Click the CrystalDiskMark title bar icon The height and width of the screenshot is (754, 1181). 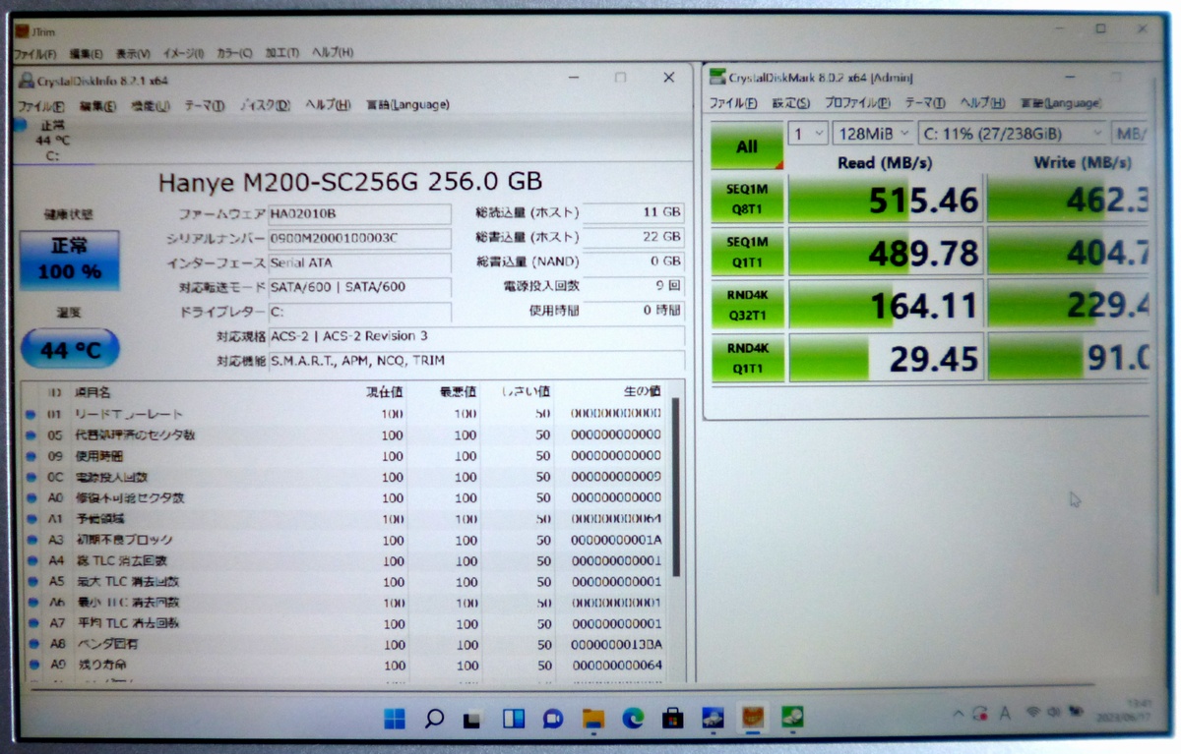coord(715,77)
